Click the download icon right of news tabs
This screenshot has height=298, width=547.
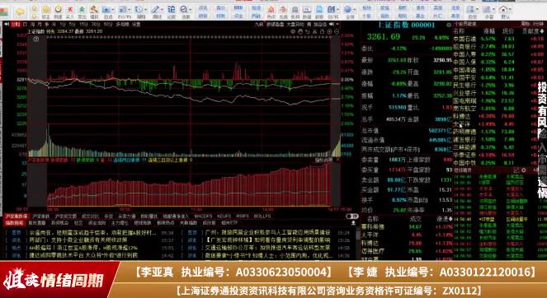(x=353, y=223)
